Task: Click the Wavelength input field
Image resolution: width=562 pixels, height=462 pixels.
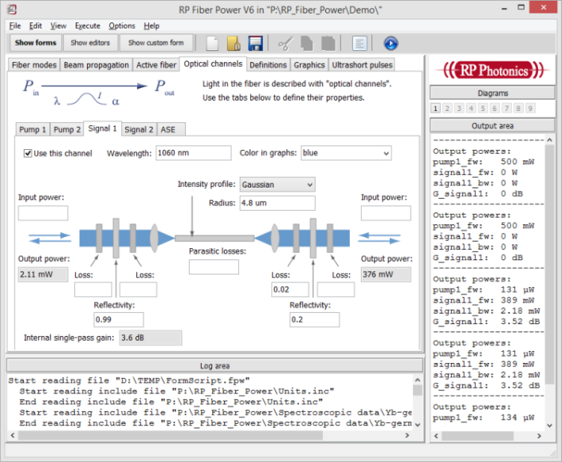Action: point(194,153)
